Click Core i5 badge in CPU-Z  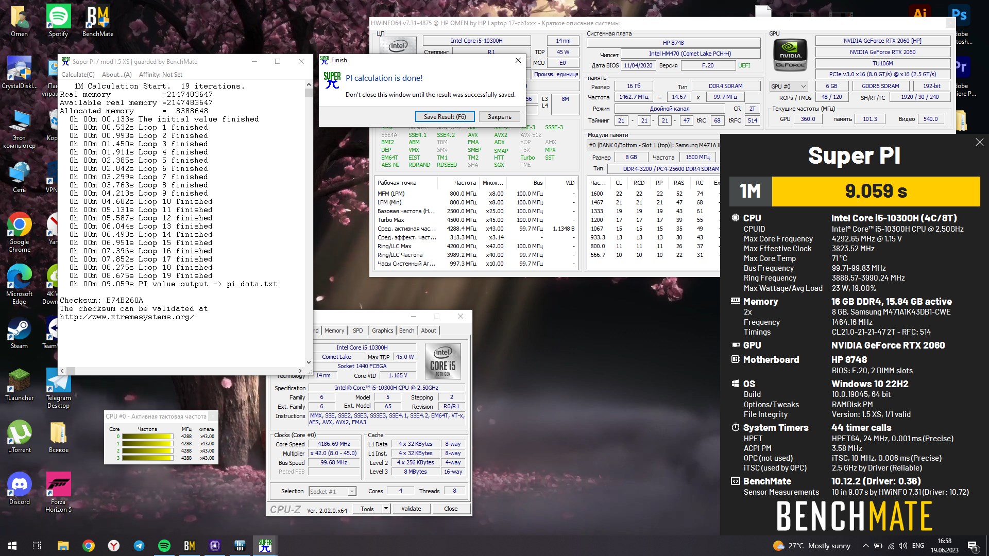coord(443,361)
